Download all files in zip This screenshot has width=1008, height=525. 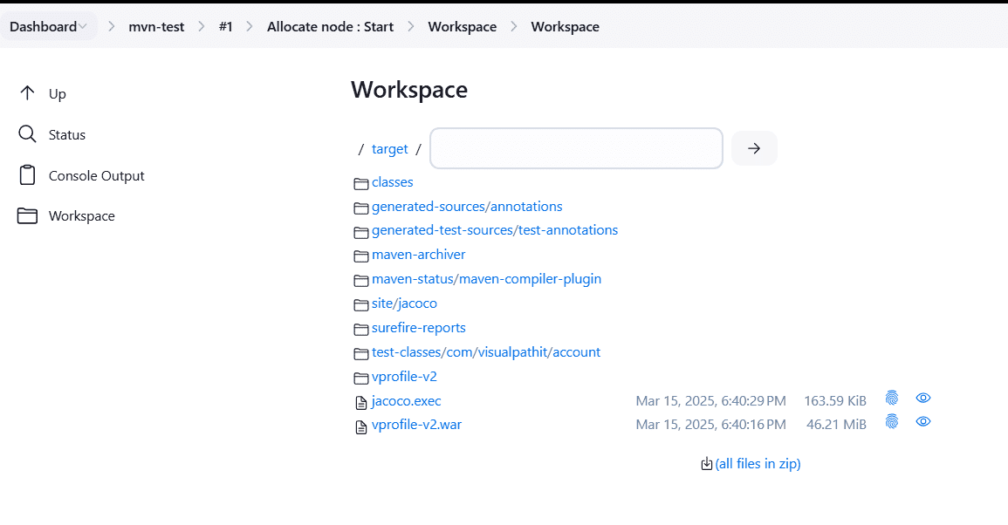click(x=758, y=463)
